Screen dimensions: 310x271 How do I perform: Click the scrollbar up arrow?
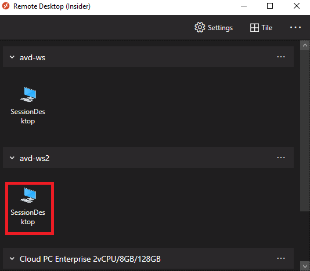[305, 45]
